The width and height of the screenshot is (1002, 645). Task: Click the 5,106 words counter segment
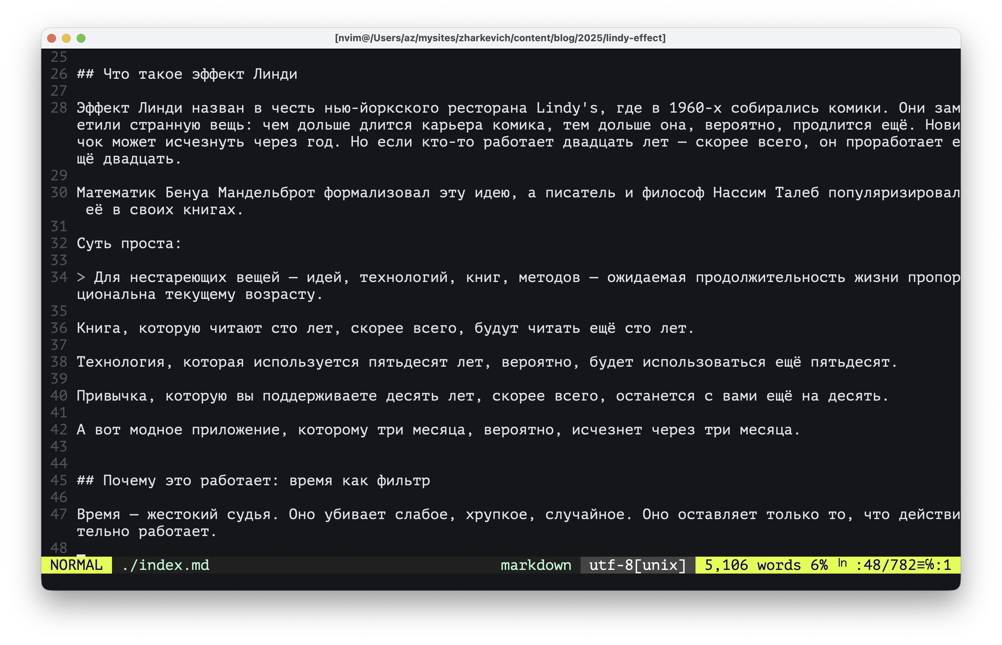coord(752,565)
